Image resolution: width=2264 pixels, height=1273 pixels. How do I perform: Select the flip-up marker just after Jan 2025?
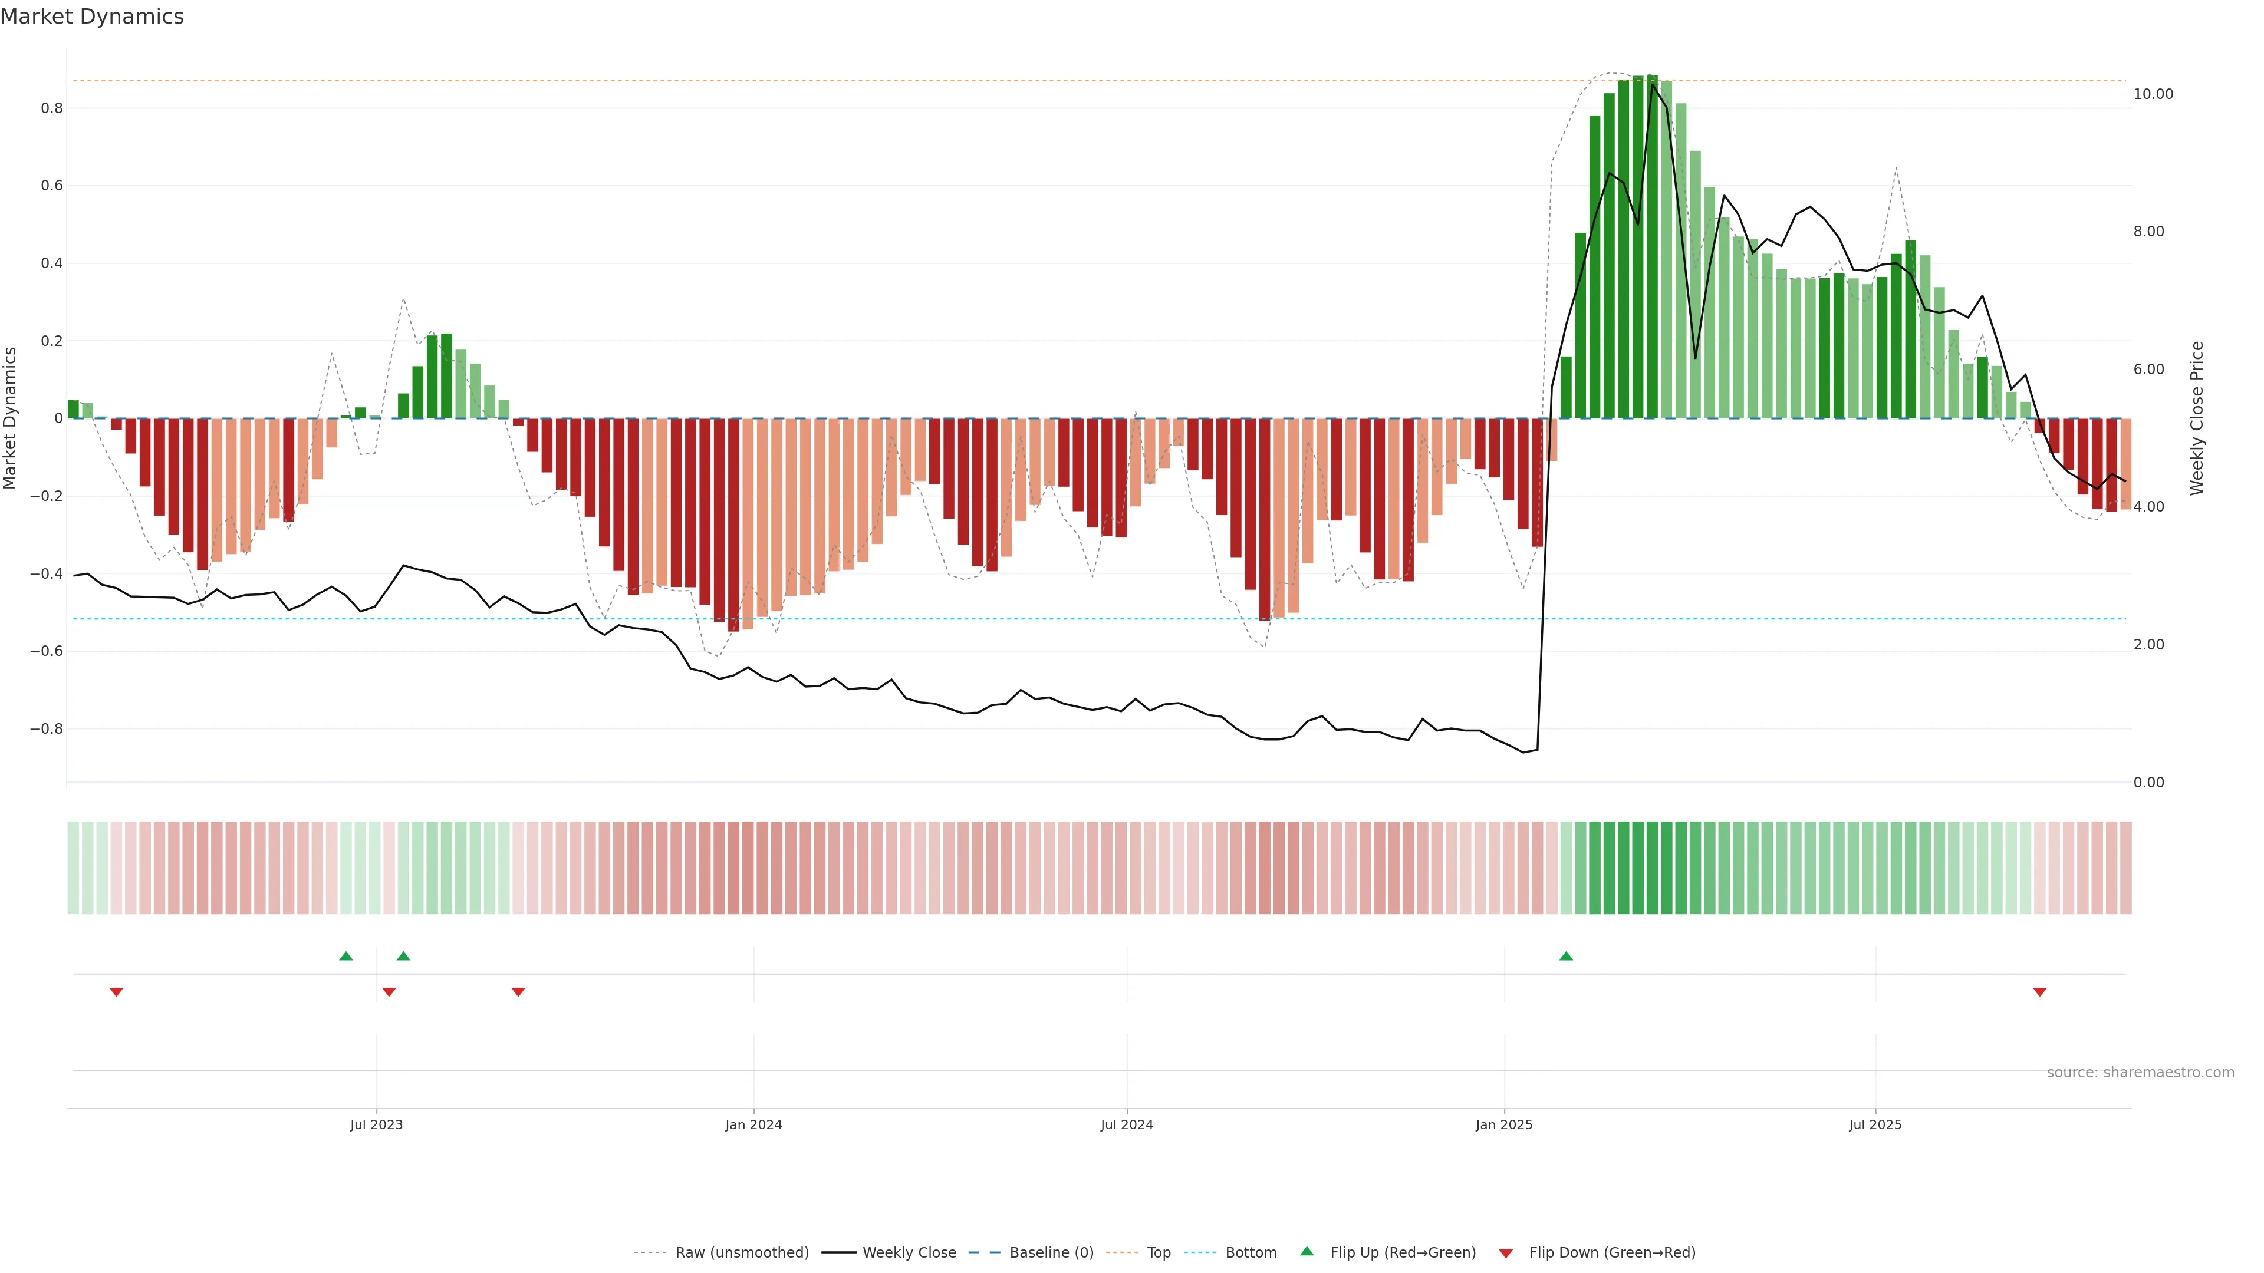point(1565,956)
